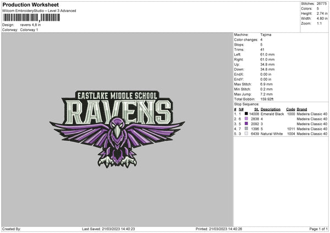Click the Max Stitch value 6.9 mm
Screen dimensions: 330x233
click(266, 84)
